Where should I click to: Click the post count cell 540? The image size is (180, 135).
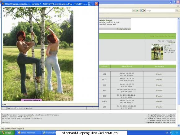click(x=104, y=96)
